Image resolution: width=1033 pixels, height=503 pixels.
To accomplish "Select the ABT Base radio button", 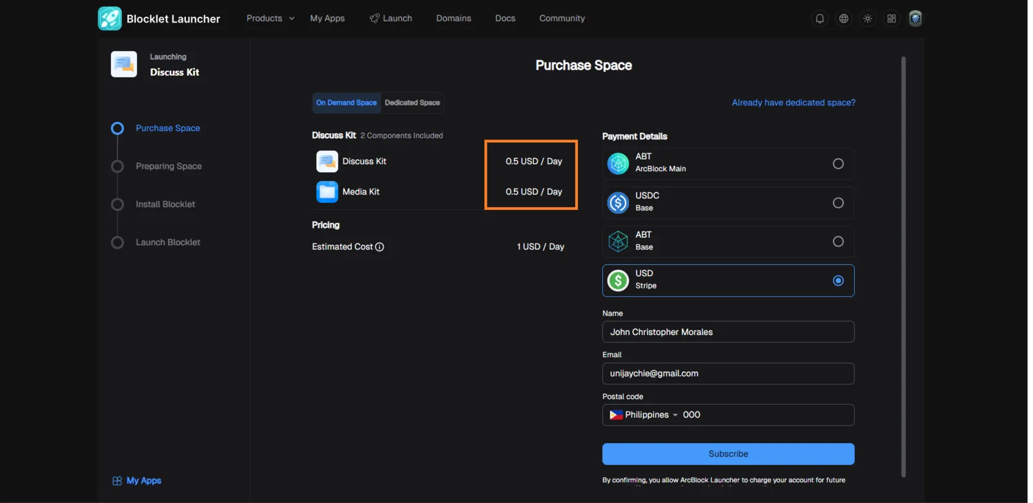I will point(838,241).
